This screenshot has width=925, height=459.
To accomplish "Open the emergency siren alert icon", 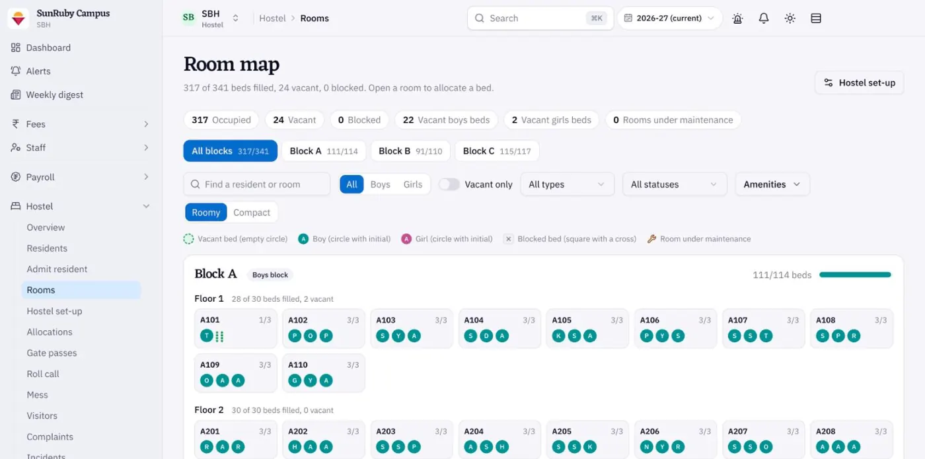I will (x=737, y=18).
